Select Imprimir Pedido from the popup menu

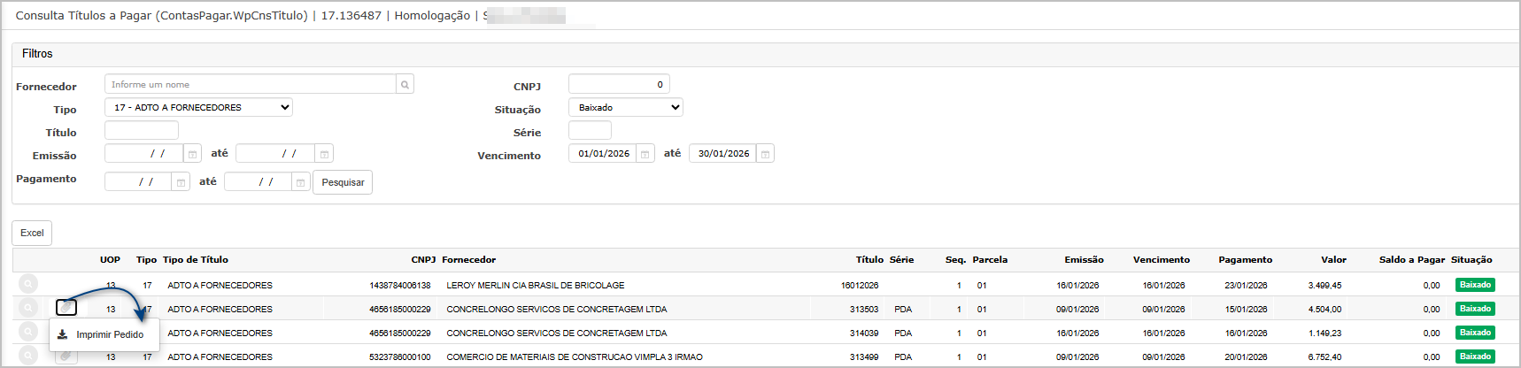(x=109, y=334)
